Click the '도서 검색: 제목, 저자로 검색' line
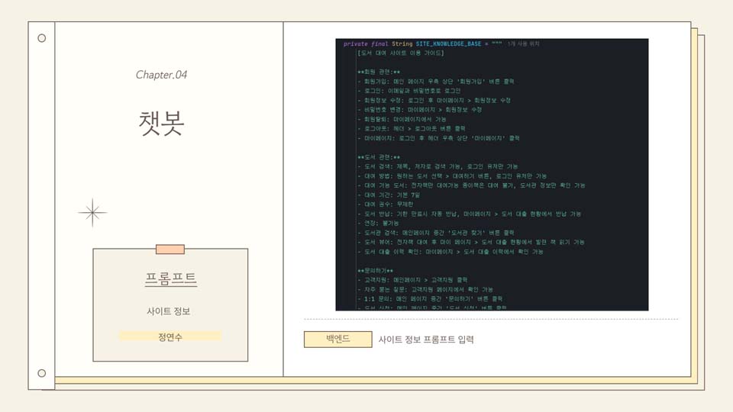The image size is (733, 412). click(438, 166)
